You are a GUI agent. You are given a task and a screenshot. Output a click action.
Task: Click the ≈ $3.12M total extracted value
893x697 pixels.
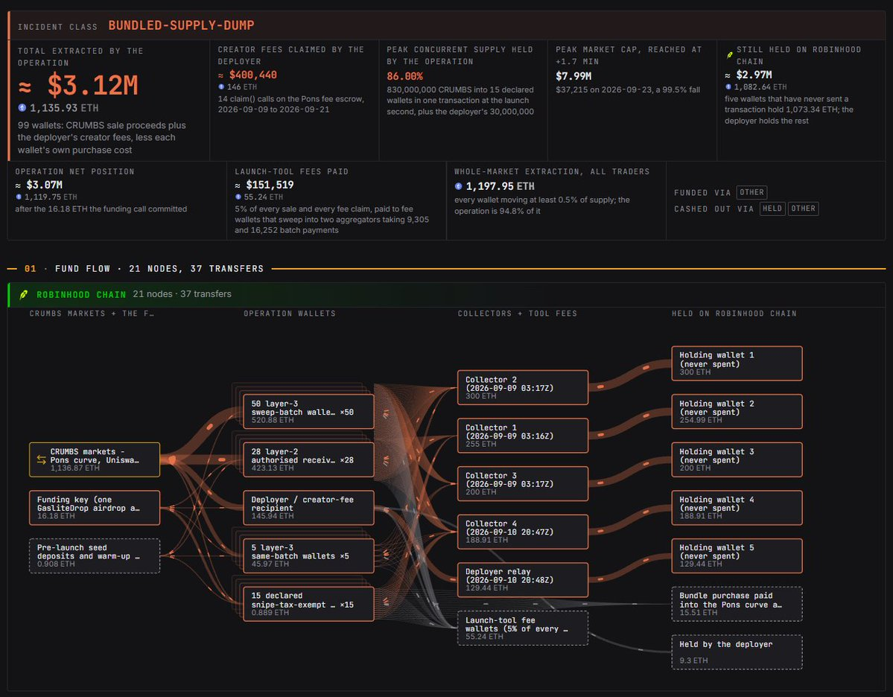point(78,86)
